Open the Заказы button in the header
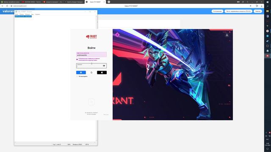This screenshot has width=271, height=152. [x=258, y=11]
